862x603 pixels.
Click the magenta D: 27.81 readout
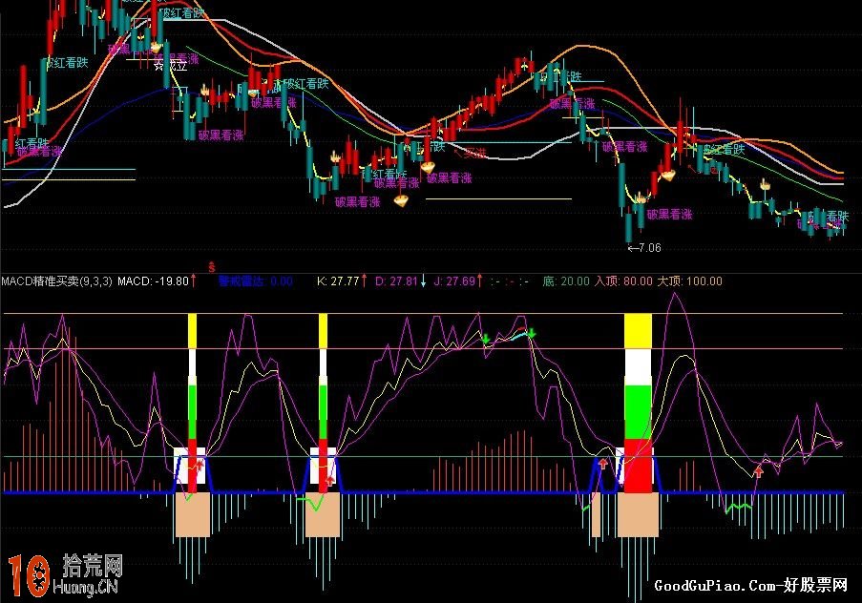396,281
